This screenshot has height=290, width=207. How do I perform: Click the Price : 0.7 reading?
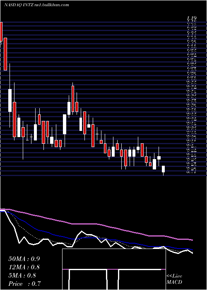pyautogui.click(x=24, y=284)
